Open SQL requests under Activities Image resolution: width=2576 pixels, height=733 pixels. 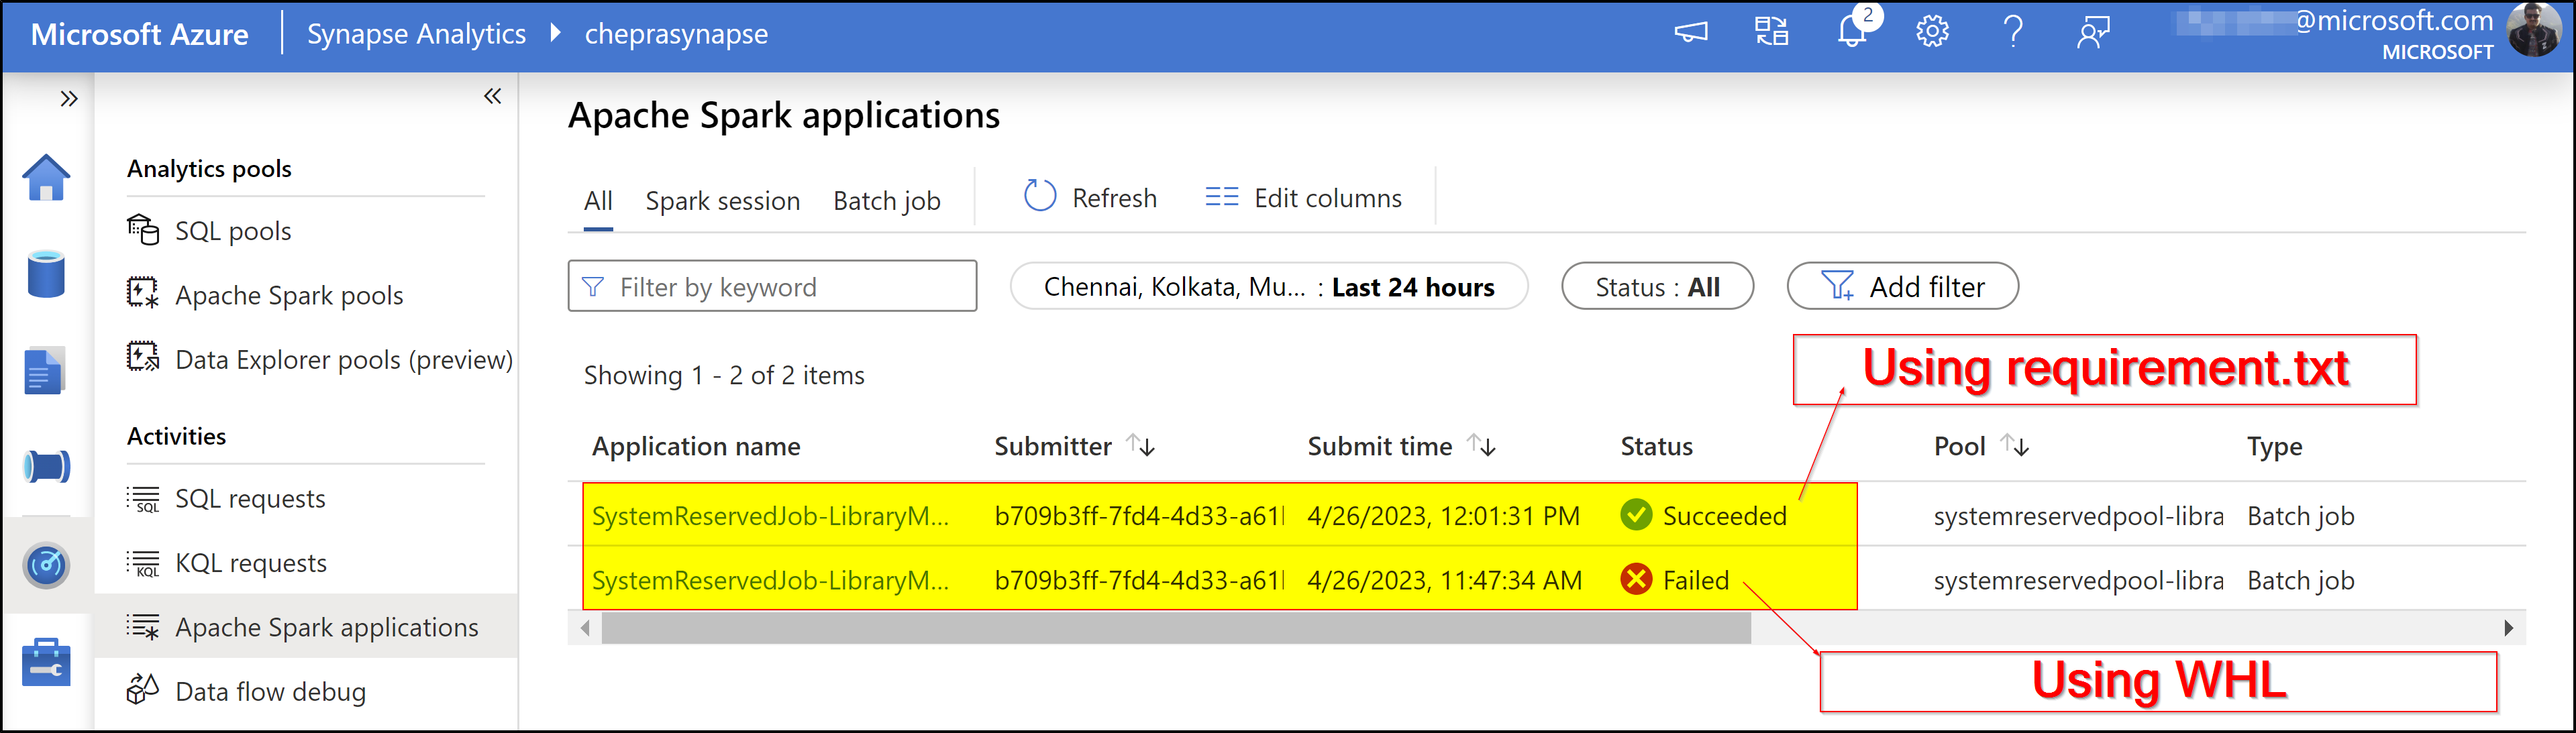[250, 498]
